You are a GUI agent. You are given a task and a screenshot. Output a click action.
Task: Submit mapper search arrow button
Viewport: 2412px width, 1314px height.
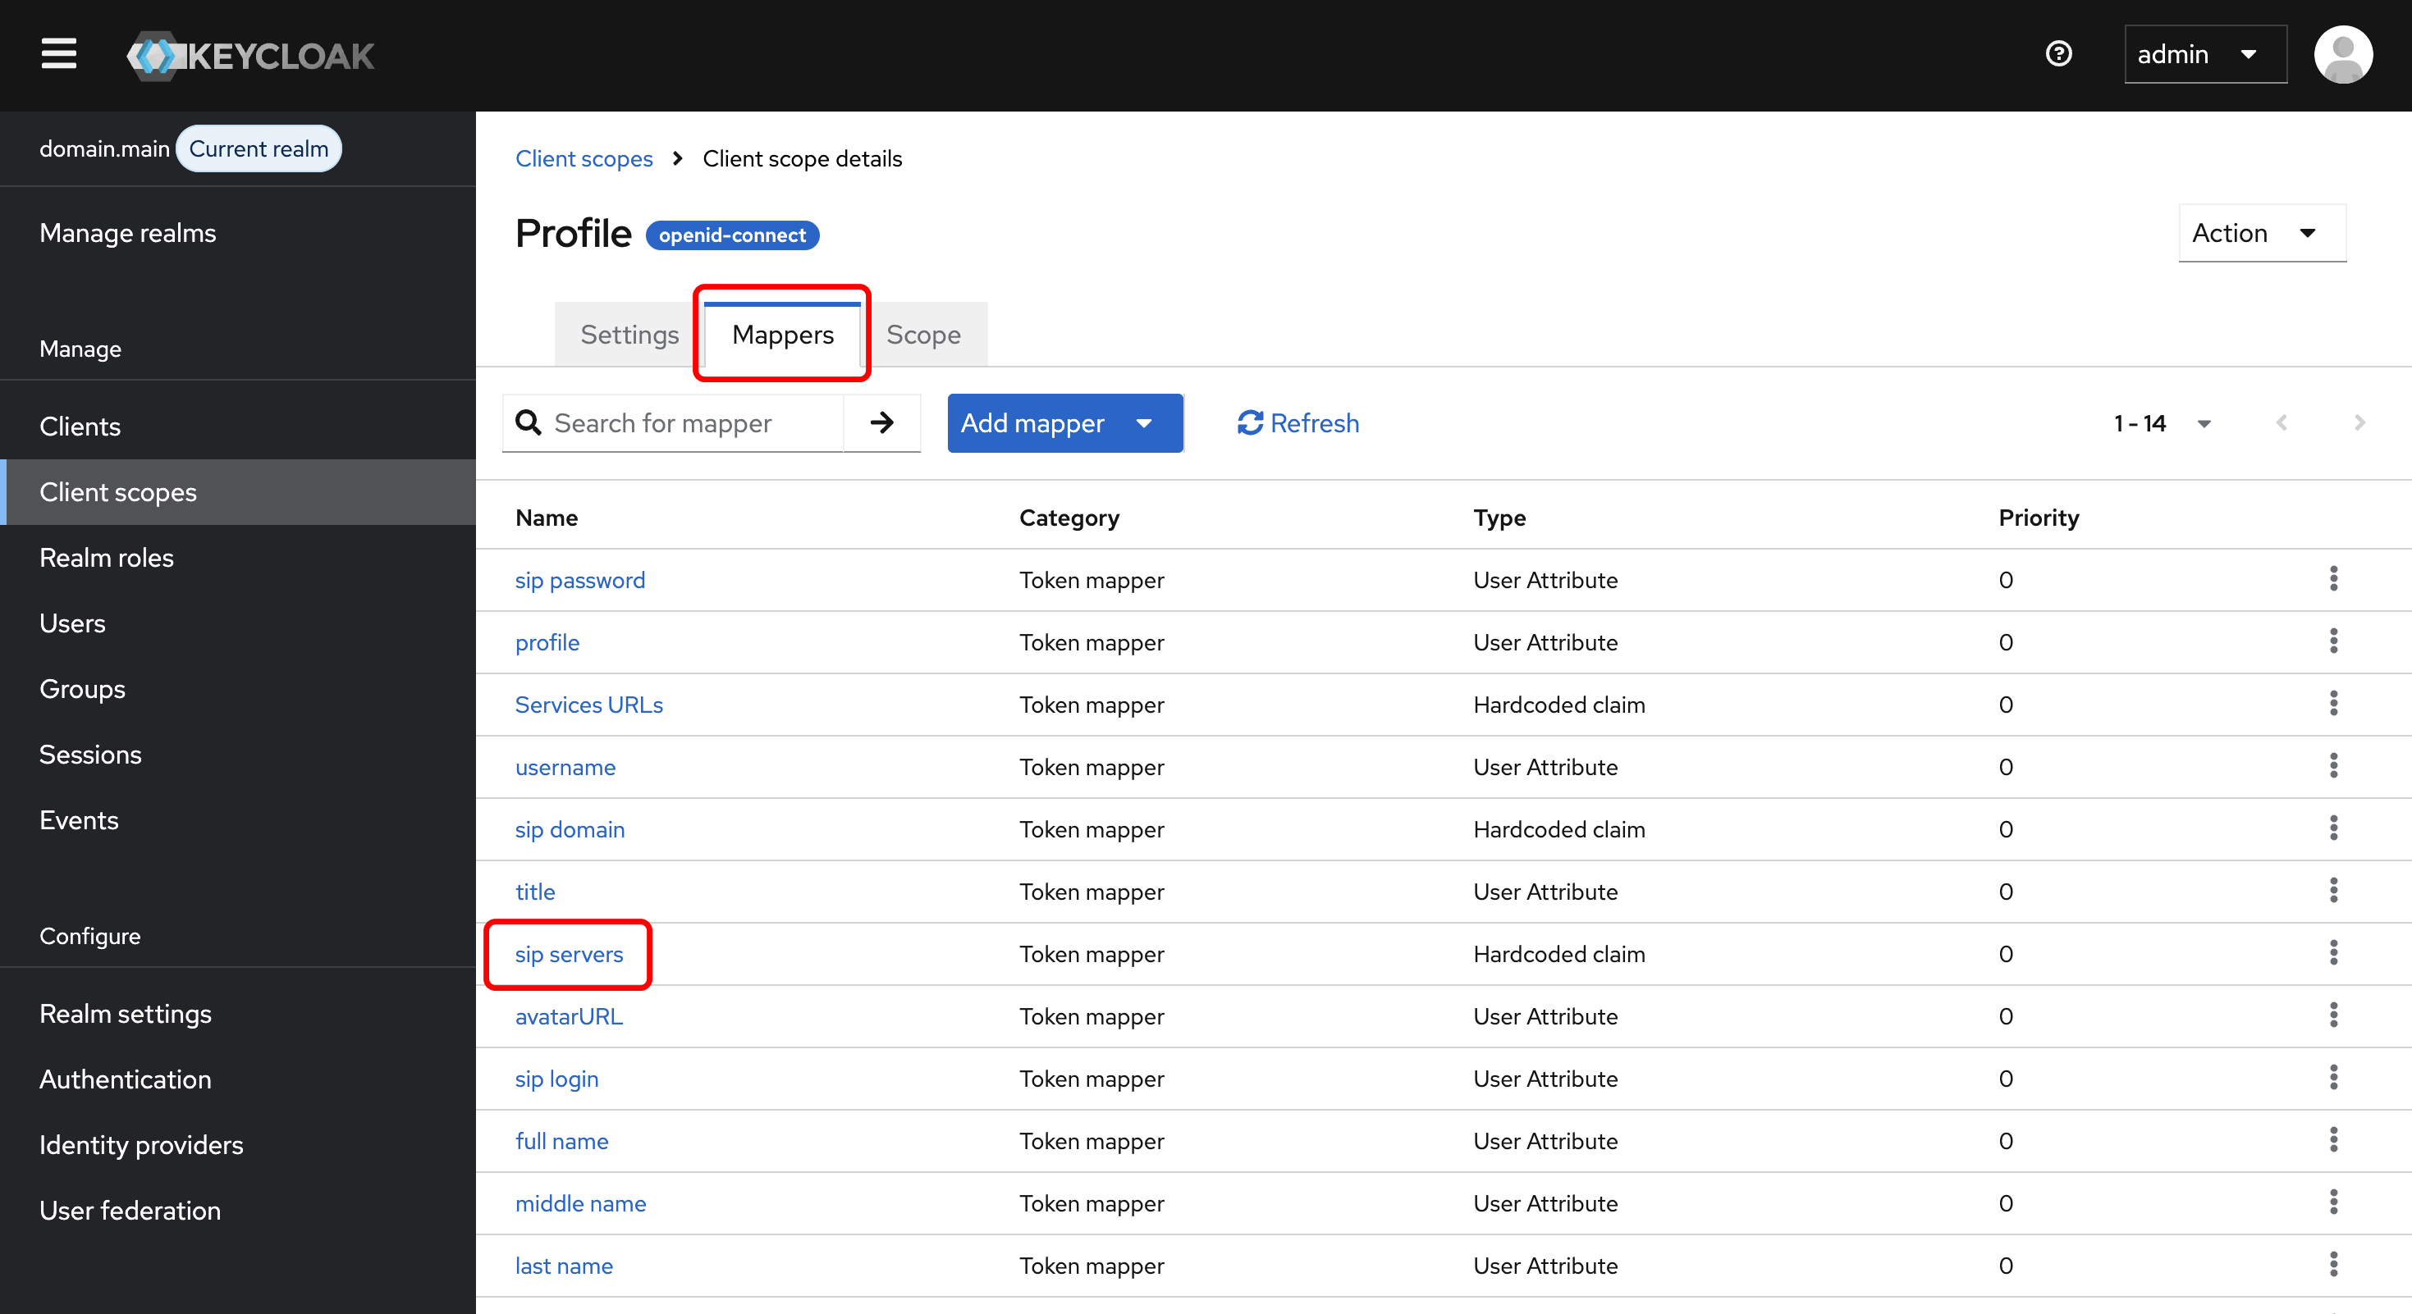(881, 423)
